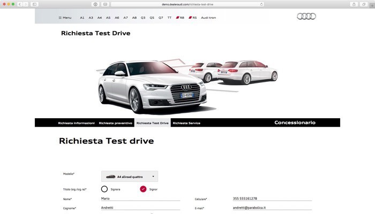Select the A6 model link
This screenshot has width=375, height=214.
point(117,18)
